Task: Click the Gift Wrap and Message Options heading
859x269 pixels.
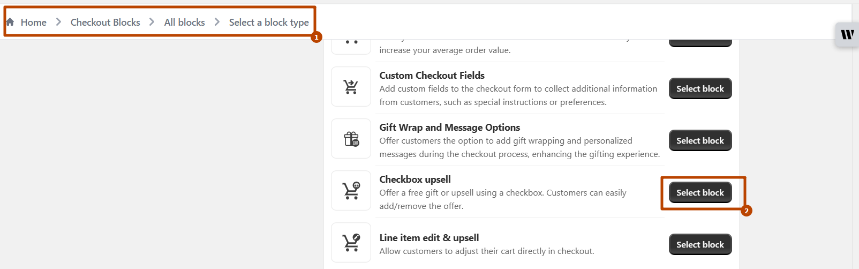Action: click(449, 128)
